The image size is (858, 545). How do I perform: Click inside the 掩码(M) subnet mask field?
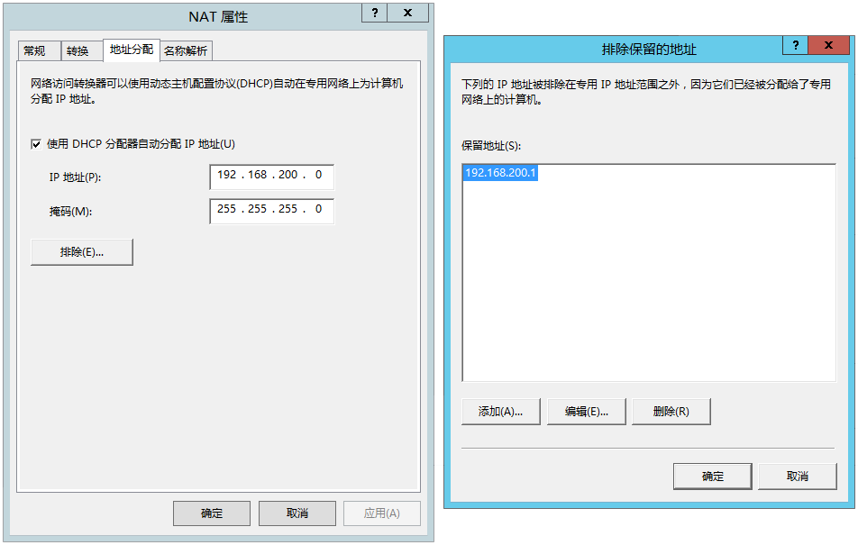tap(270, 211)
